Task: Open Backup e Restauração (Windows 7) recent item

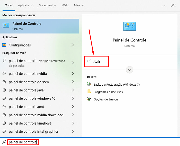Action: click(x=117, y=85)
